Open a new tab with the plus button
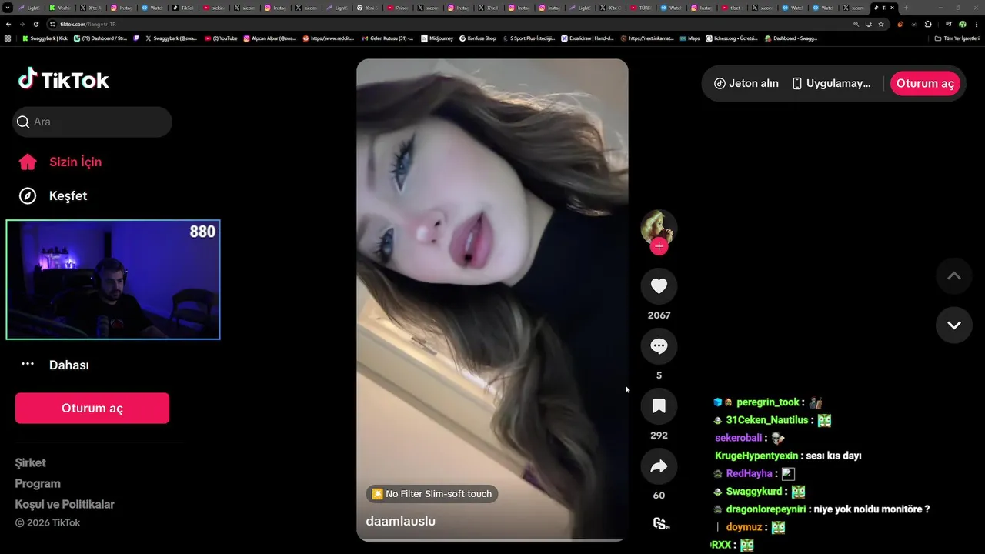The width and height of the screenshot is (985, 554). [906, 8]
